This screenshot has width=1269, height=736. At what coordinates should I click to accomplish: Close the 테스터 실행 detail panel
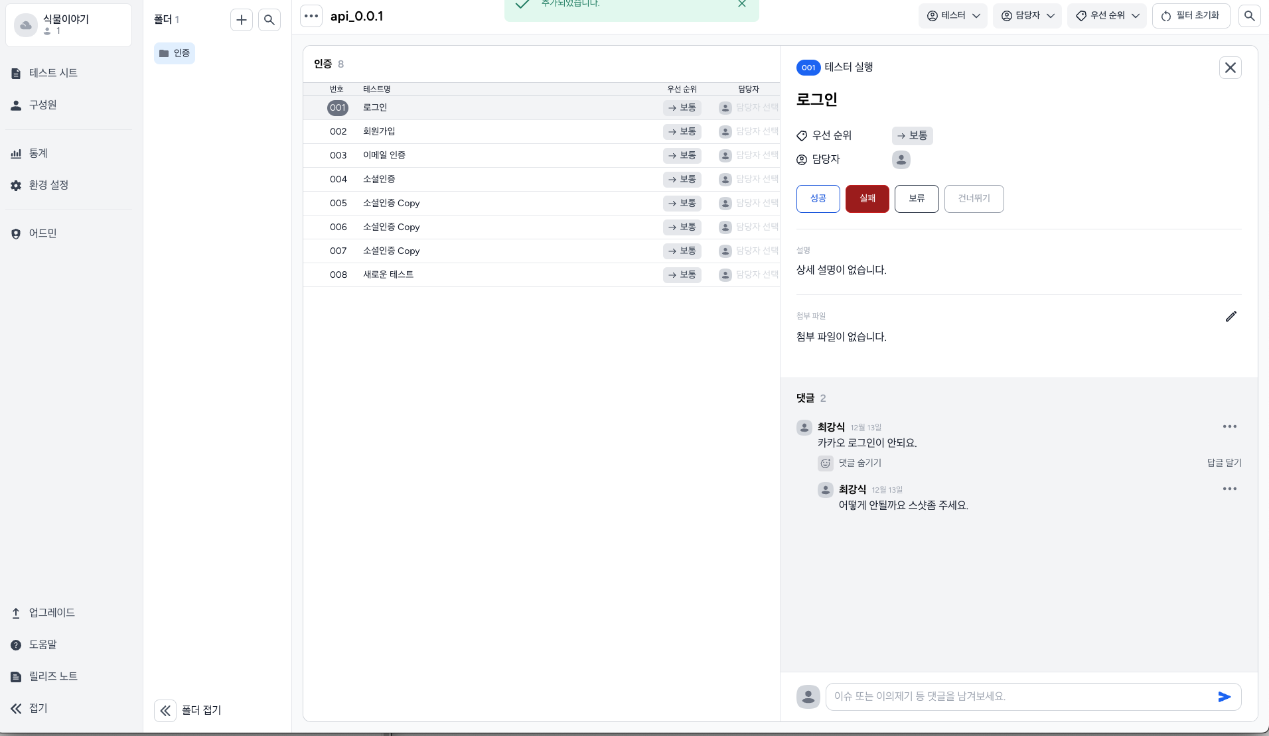[1231, 68]
